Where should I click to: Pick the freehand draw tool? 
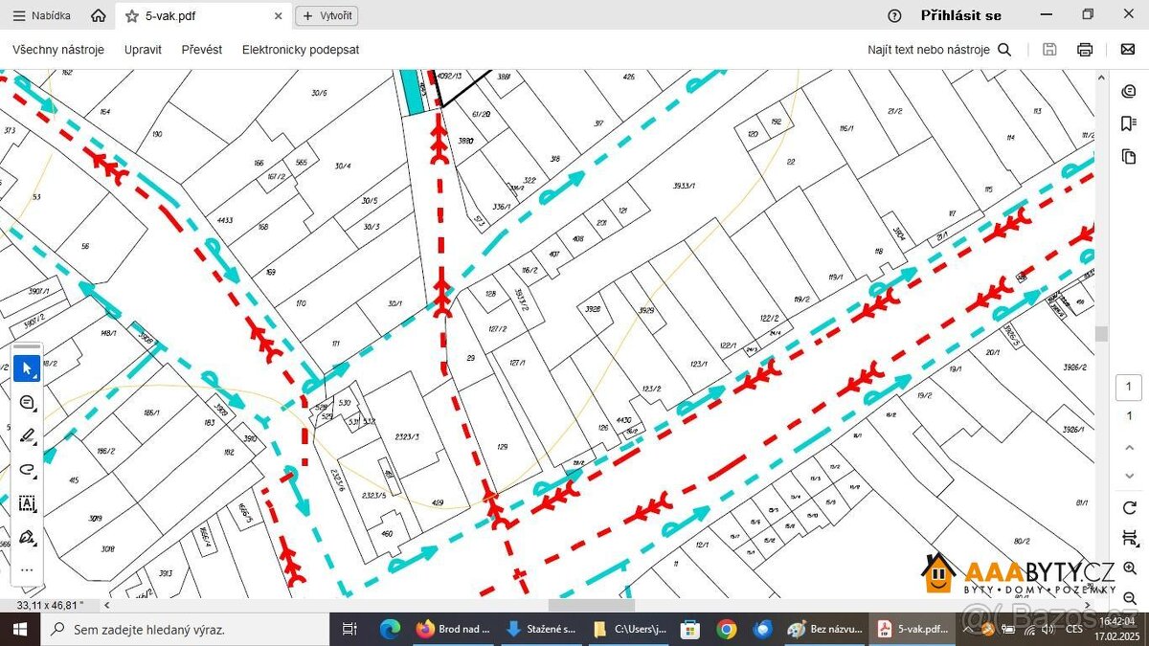(x=27, y=469)
